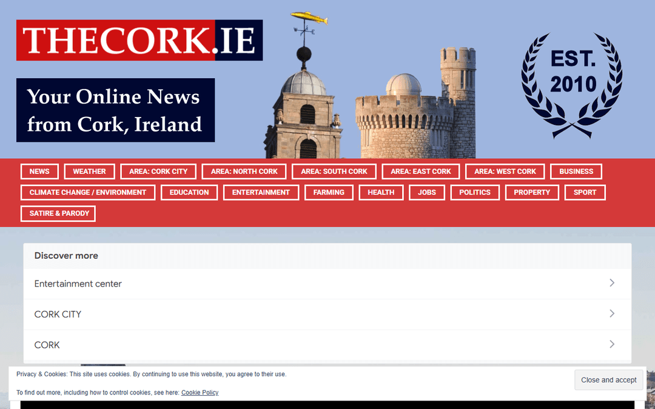The width and height of the screenshot is (655, 409).
Task: Click the golden fish weathervane image
Action: pyautogui.click(x=309, y=18)
